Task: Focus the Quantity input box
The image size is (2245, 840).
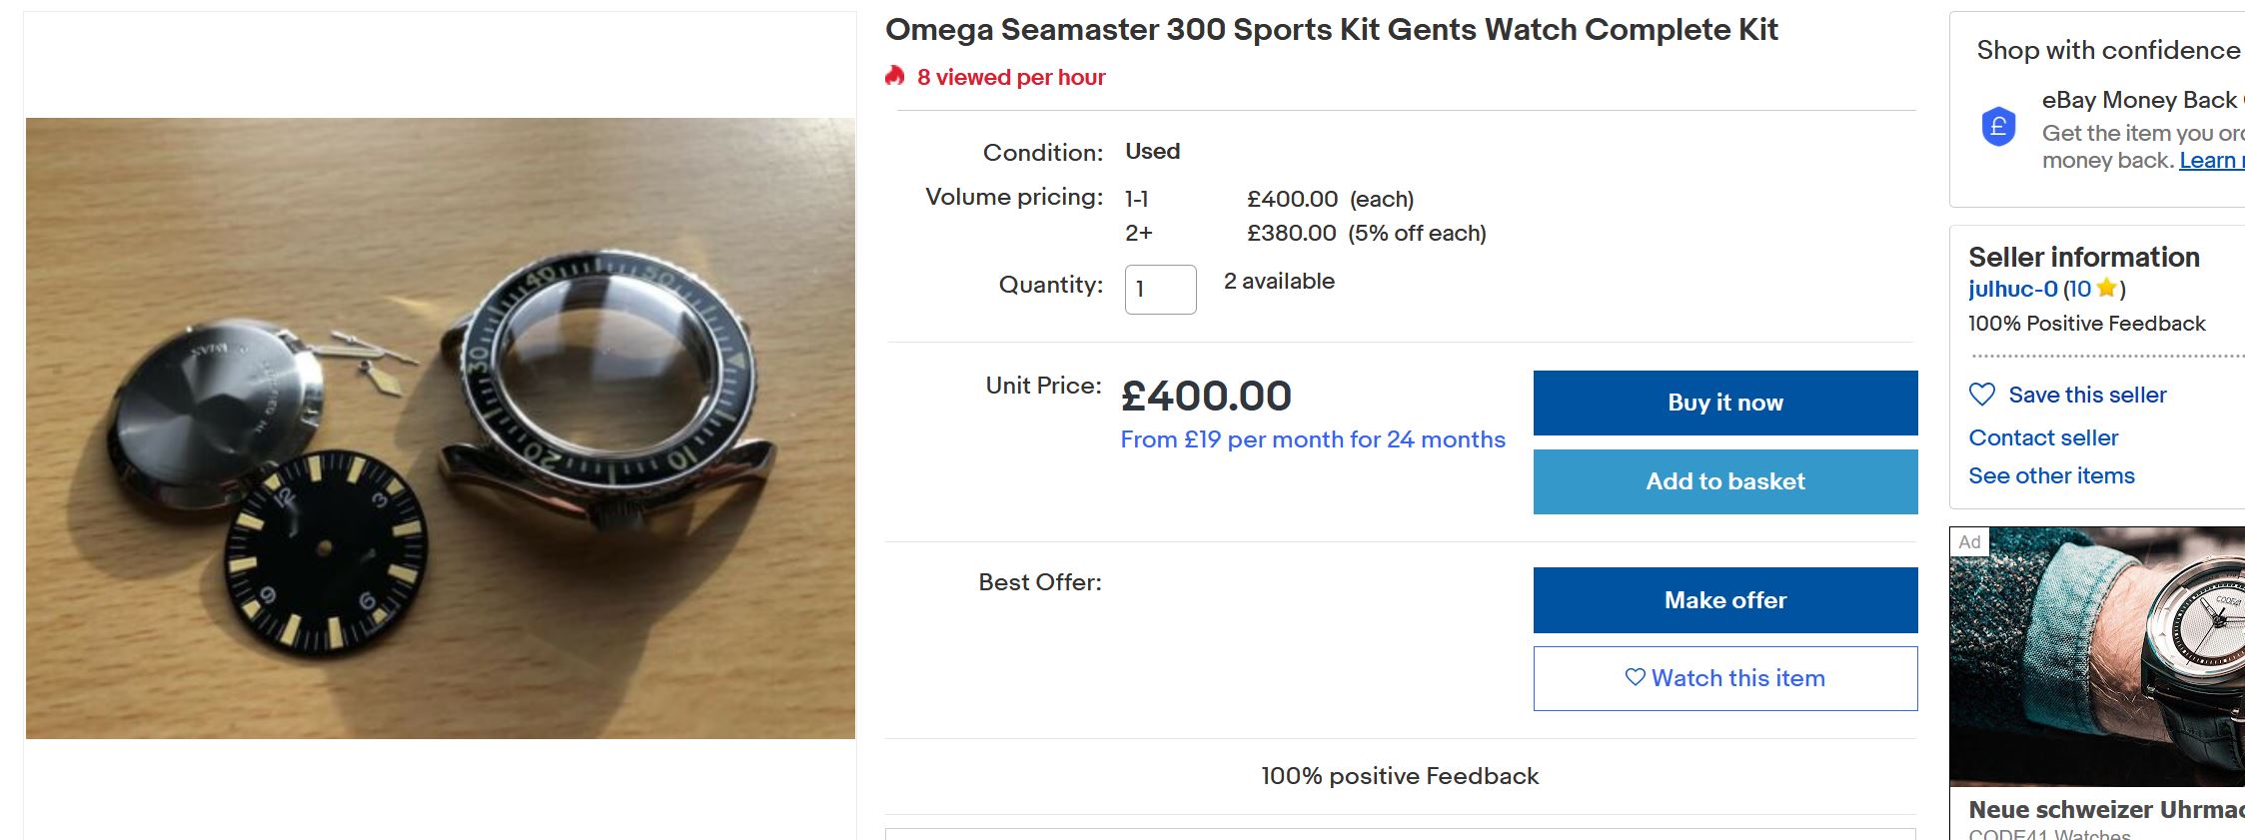Action: coord(1160,289)
